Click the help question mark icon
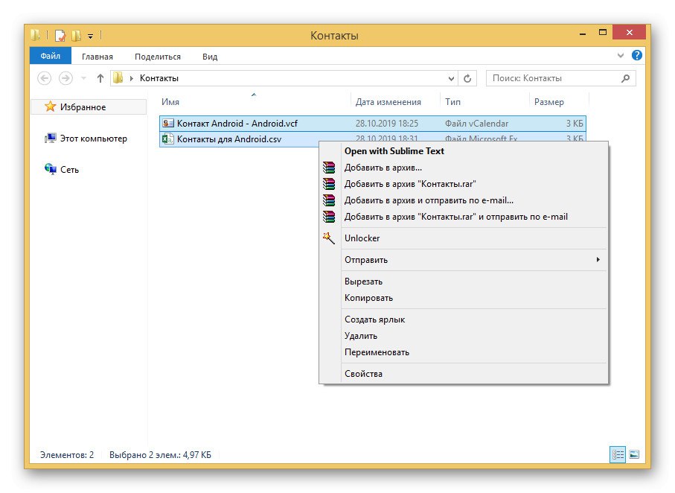The height and width of the screenshot is (493, 675). point(637,56)
